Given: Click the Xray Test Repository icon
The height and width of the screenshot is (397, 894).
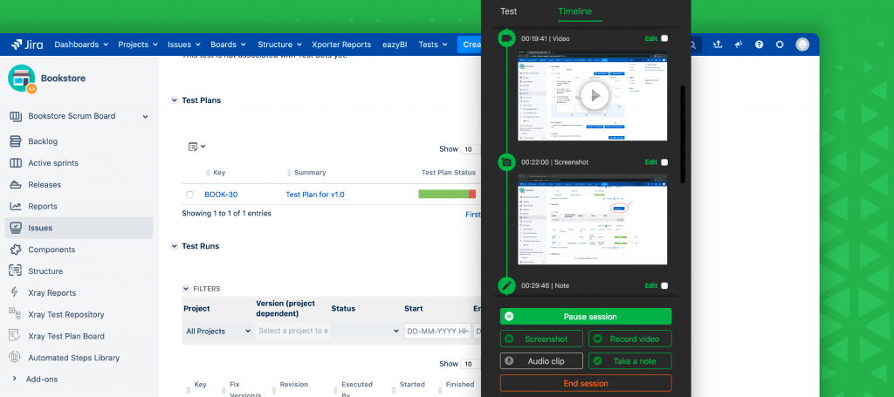Looking at the screenshot, I should coord(16,314).
